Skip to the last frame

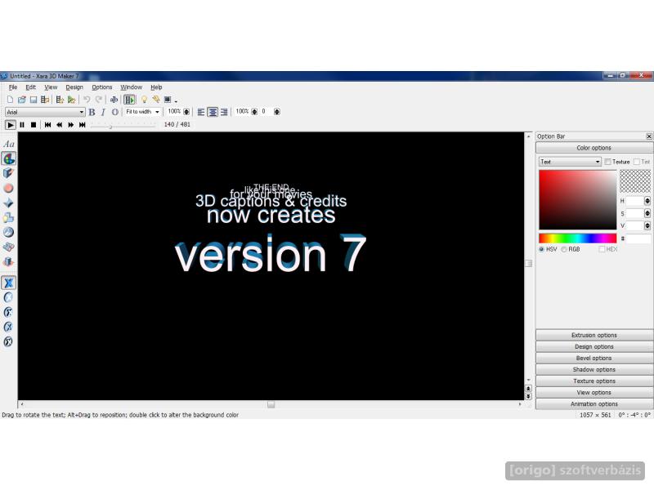83,125
